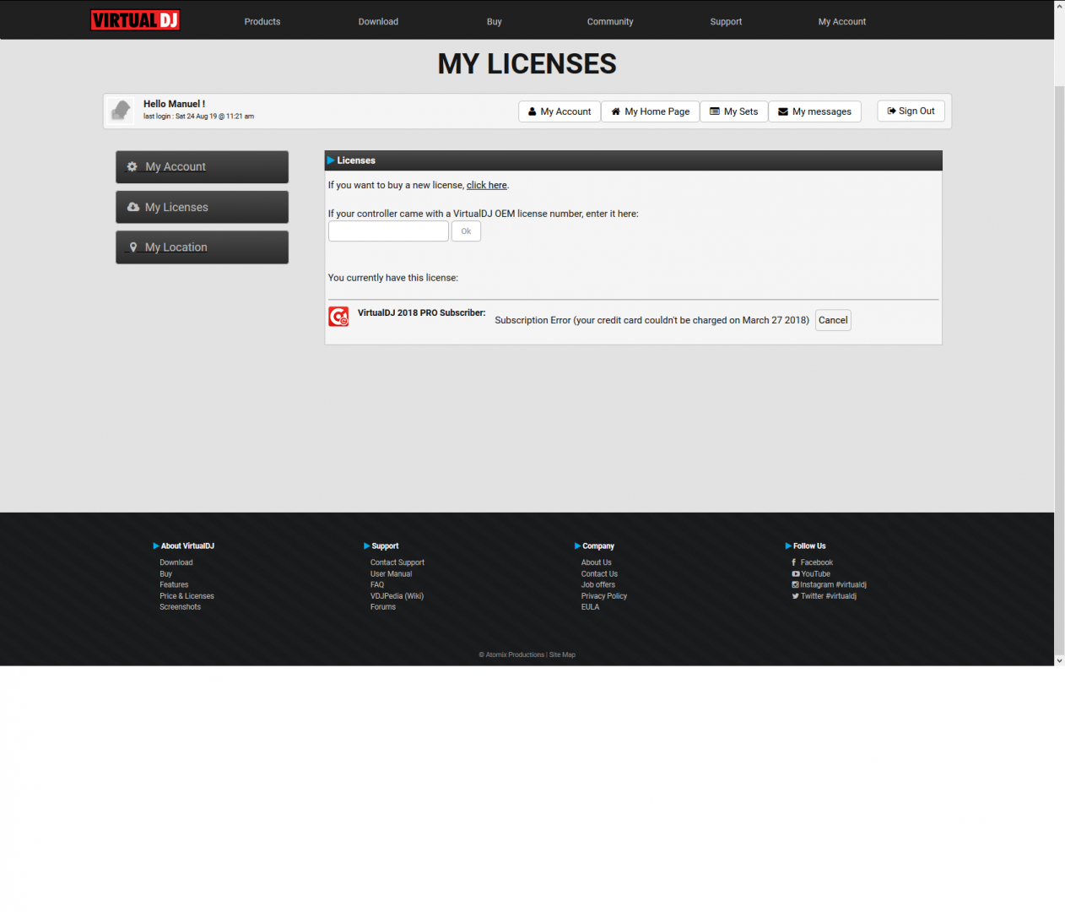
Task: Open Job offers link
Action: [598, 585]
